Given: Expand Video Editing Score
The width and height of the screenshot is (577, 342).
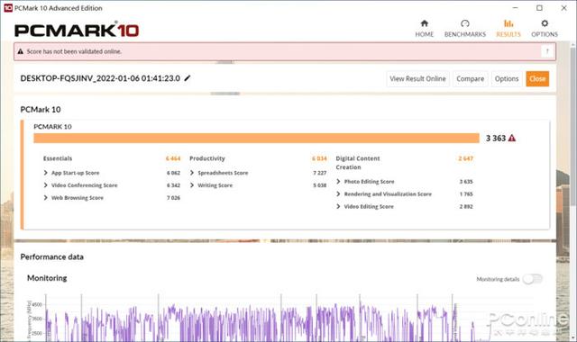Looking at the screenshot, I should coord(339,206).
